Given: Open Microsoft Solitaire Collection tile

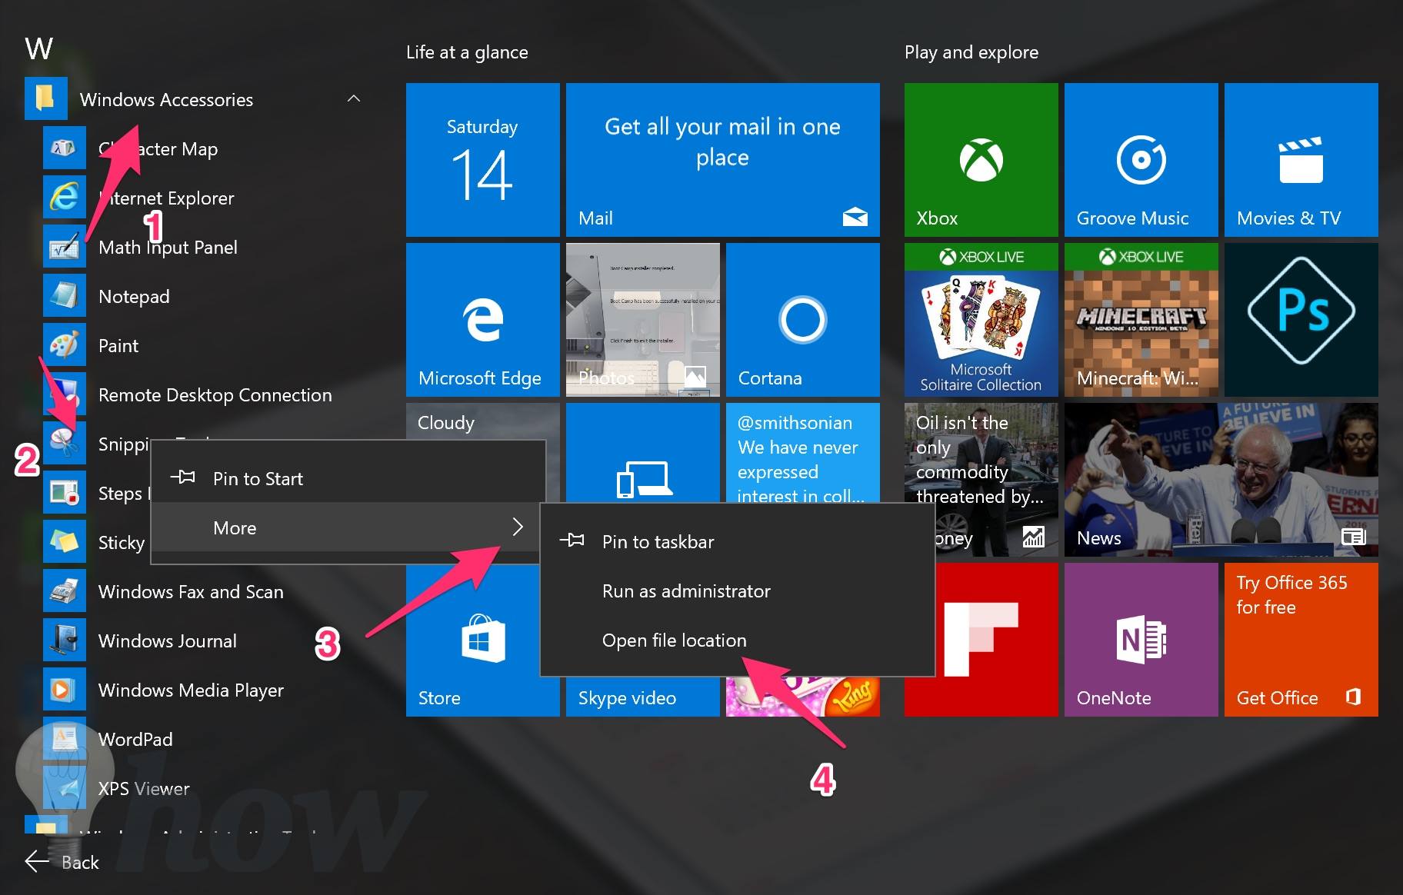Looking at the screenshot, I should pos(981,319).
